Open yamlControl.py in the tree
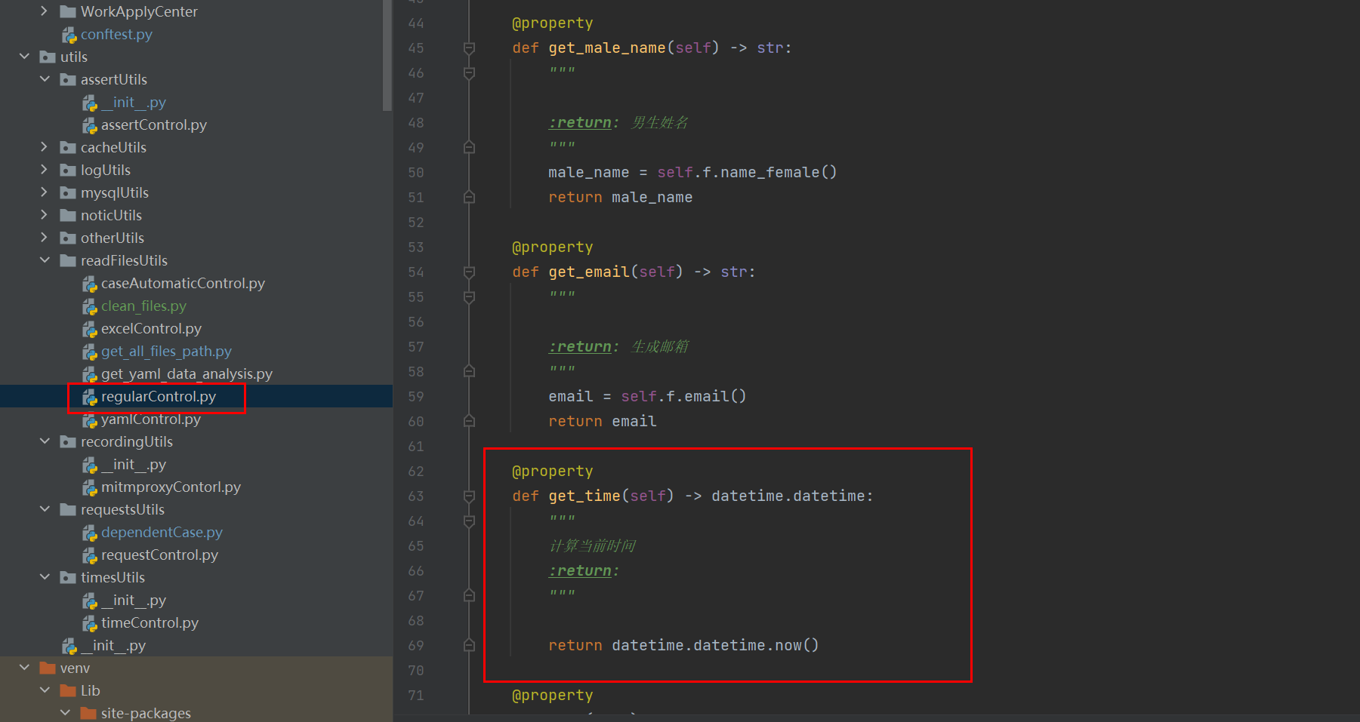This screenshot has height=722, width=1360. (x=151, y=419)
